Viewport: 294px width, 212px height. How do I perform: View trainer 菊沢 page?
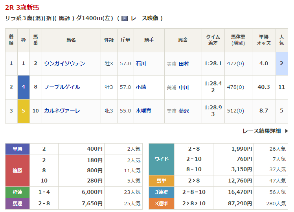(184, 111)
